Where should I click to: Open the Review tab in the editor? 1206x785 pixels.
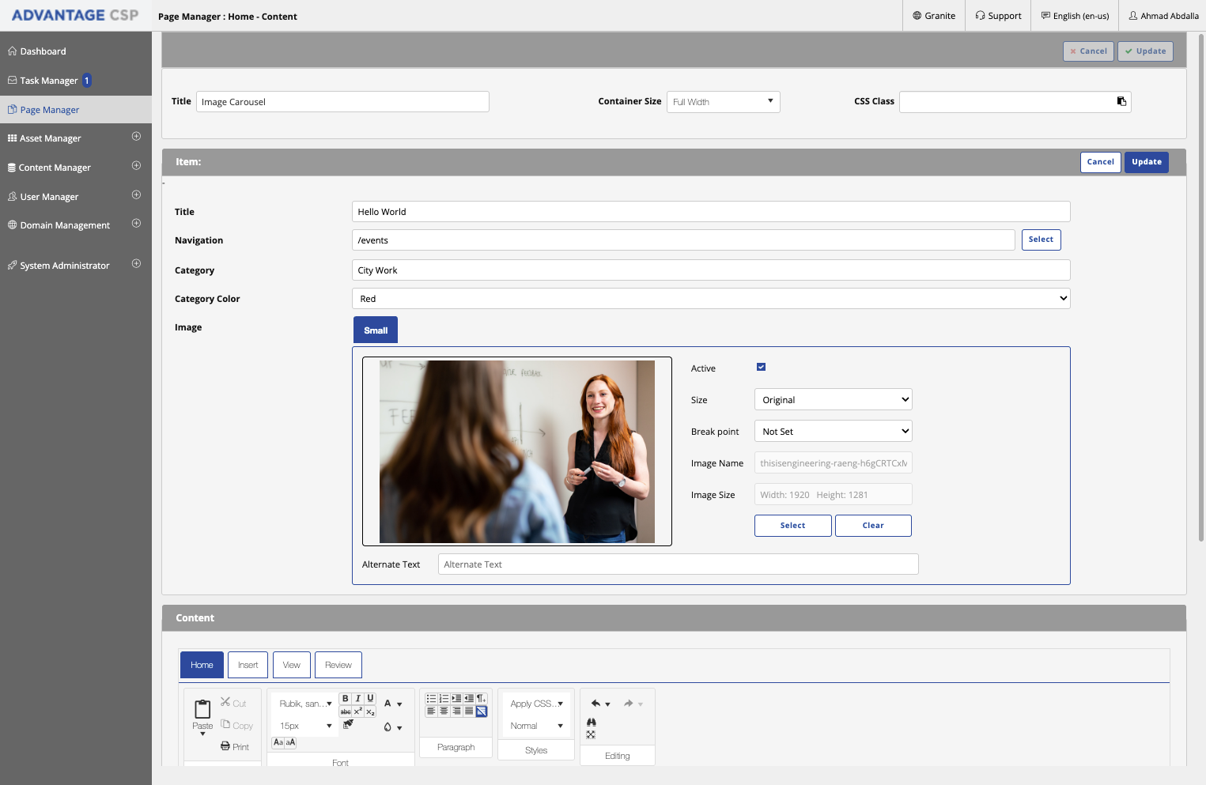tap(338, 665)
